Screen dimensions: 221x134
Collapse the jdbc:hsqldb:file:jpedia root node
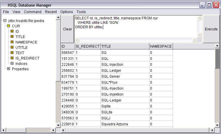pyautogui.click(x=5, y=21)
